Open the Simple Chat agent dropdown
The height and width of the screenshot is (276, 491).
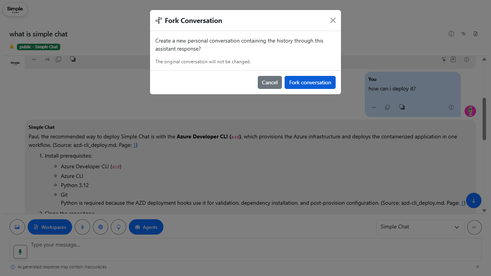(x=420, y=227)
